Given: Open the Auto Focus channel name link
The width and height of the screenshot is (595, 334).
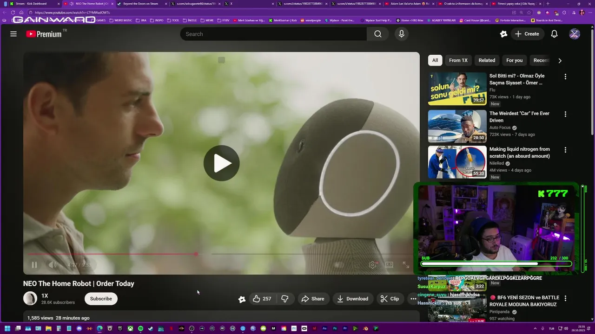Looking at the screenshot, I should pos(500,128).
